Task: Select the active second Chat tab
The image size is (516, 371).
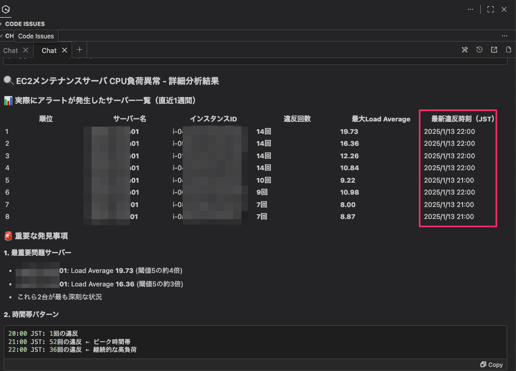Action: (x=49, y=50)
